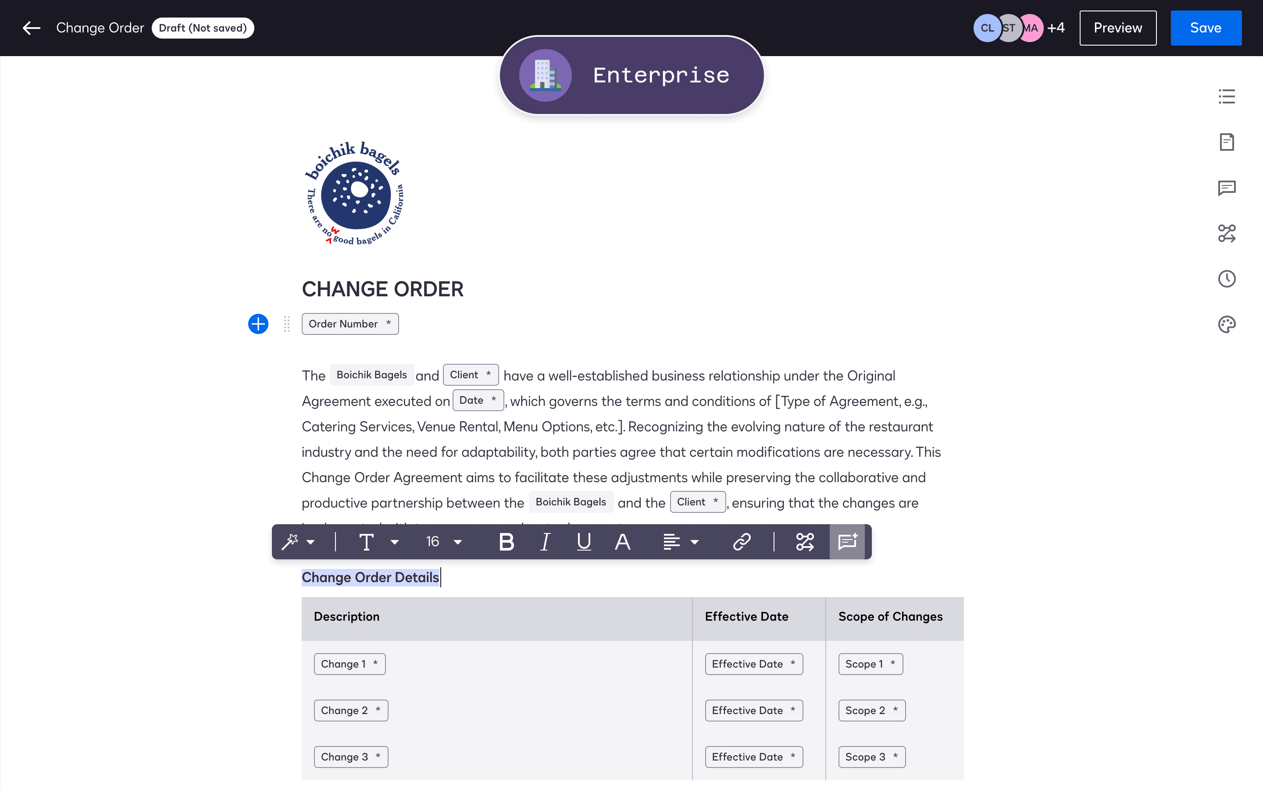Insert a link with the toolbar link icon
Screen dimensions: 1263x789
tap(742, 542)
